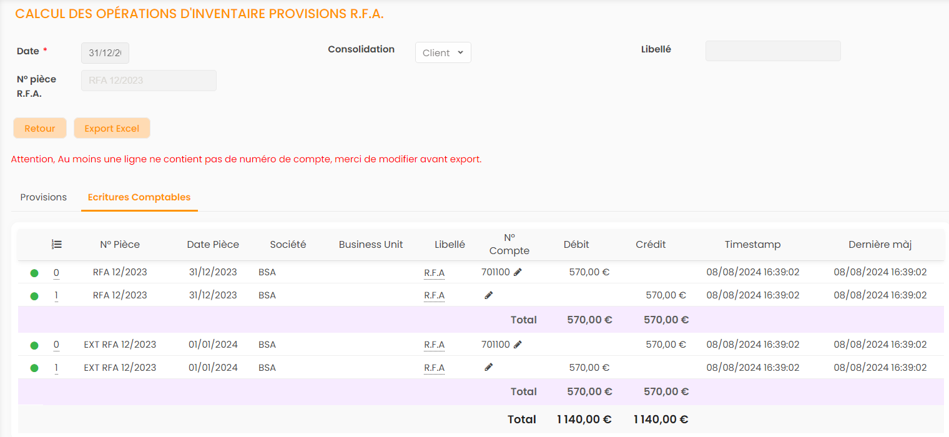Focus the Libellé text field

(x=773, y=51)
